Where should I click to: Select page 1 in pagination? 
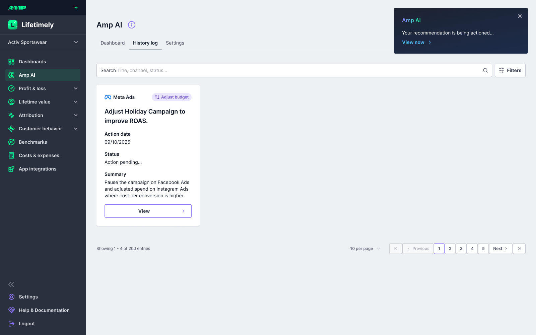coord(439,249)
